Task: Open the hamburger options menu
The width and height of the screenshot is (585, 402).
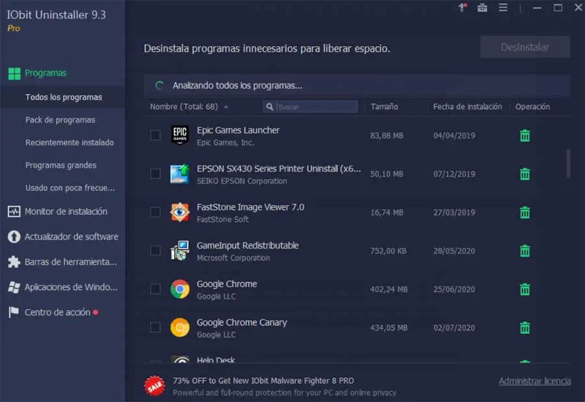Action: (x=503, y=7)
